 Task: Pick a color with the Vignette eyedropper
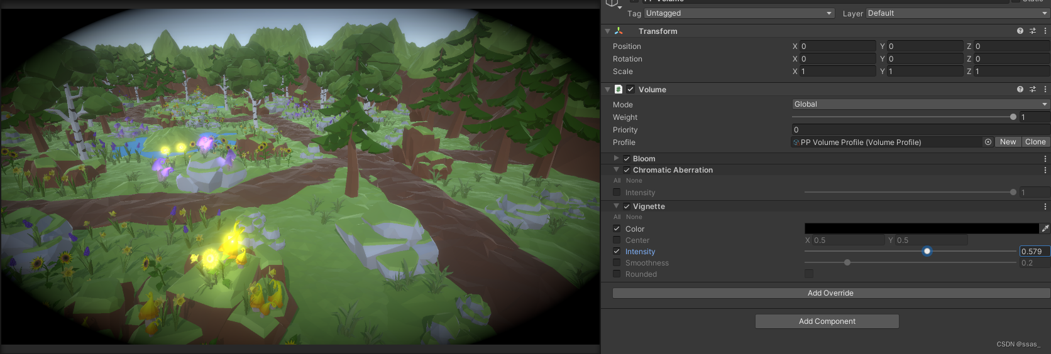[x=1045, y=228]
